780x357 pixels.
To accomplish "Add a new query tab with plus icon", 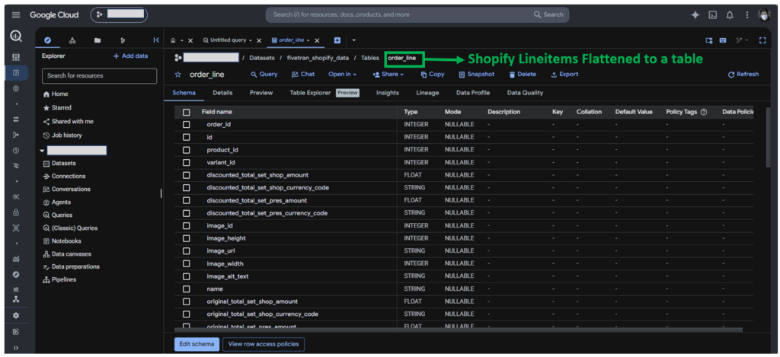I will tap(337, 40).
